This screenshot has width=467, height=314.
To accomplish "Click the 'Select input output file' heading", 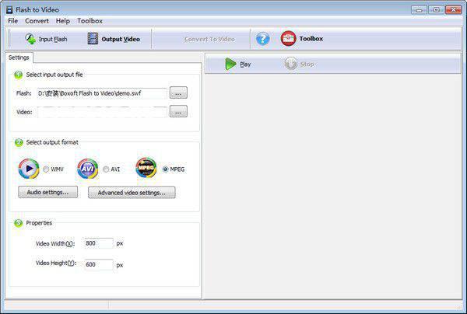I will click(54, 75).
